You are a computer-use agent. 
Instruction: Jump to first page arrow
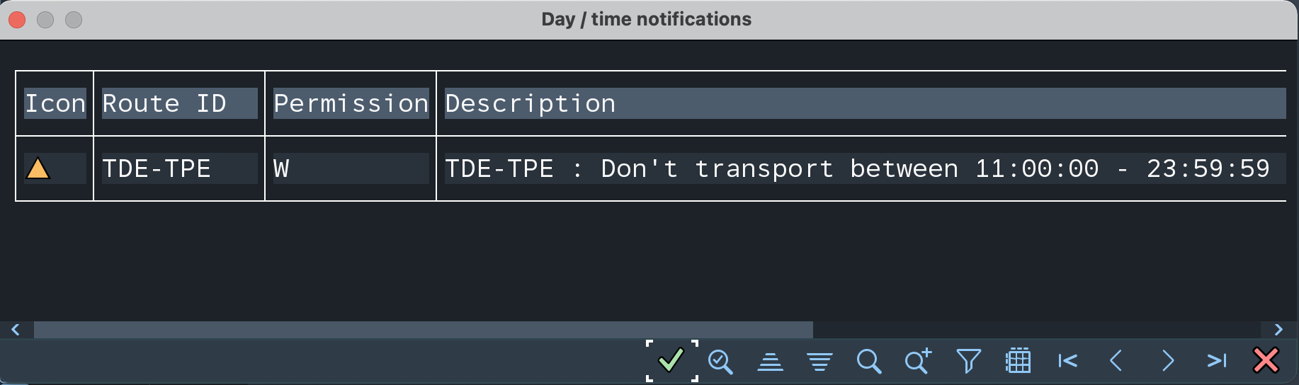click(1067, 361)
